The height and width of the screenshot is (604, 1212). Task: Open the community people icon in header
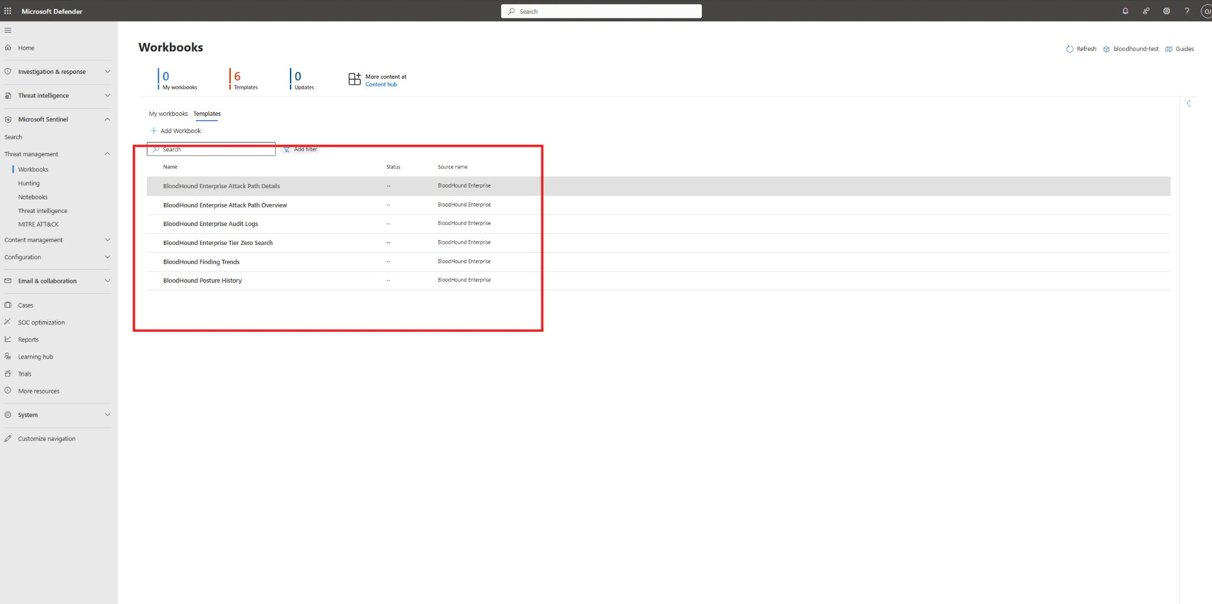[x=1146, y=11]
